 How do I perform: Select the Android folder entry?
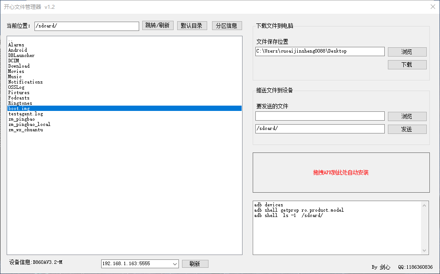(x=18, y=50)
